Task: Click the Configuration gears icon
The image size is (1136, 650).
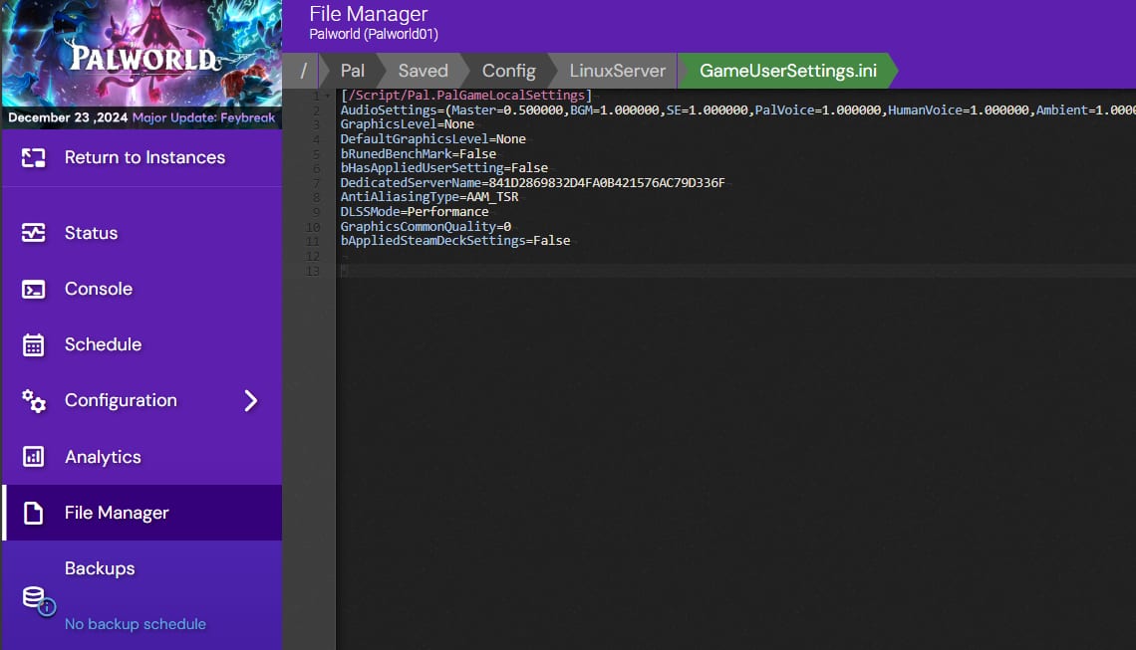Action: (x=34, y=401)
